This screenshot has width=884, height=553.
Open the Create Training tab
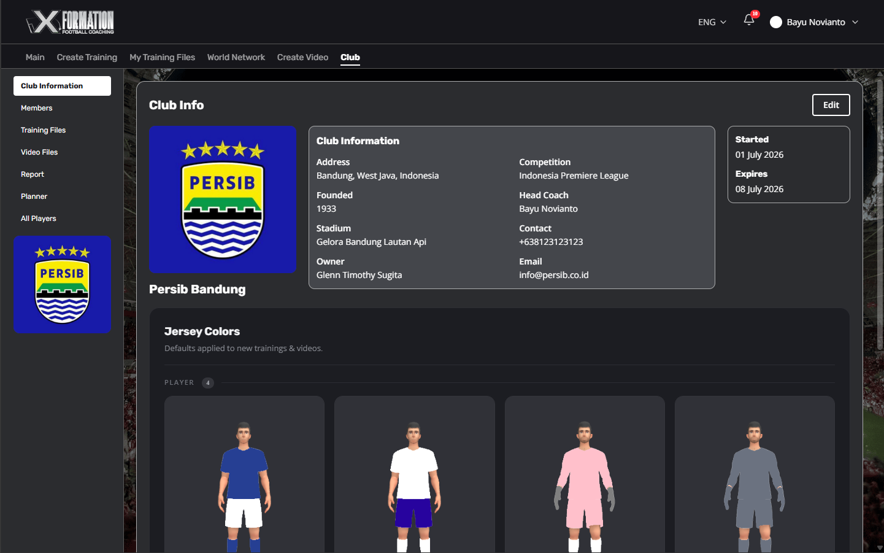pyautogui.click(x=87, y=57)
